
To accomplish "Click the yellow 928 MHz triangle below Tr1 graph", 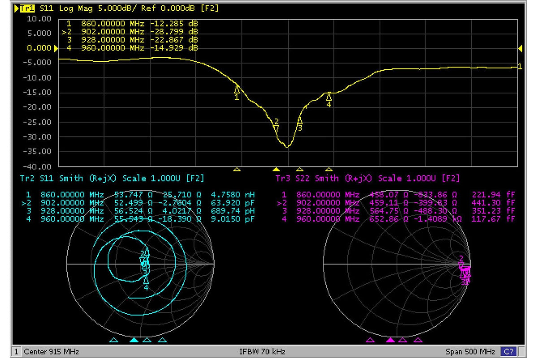I will (299, 169).
